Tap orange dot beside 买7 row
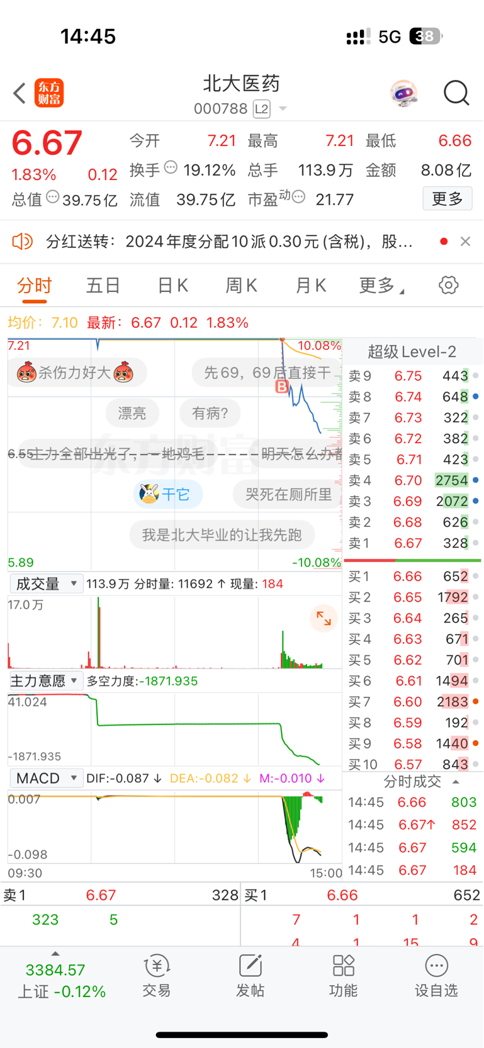484x1048 pixels. (x=475, y=701)
